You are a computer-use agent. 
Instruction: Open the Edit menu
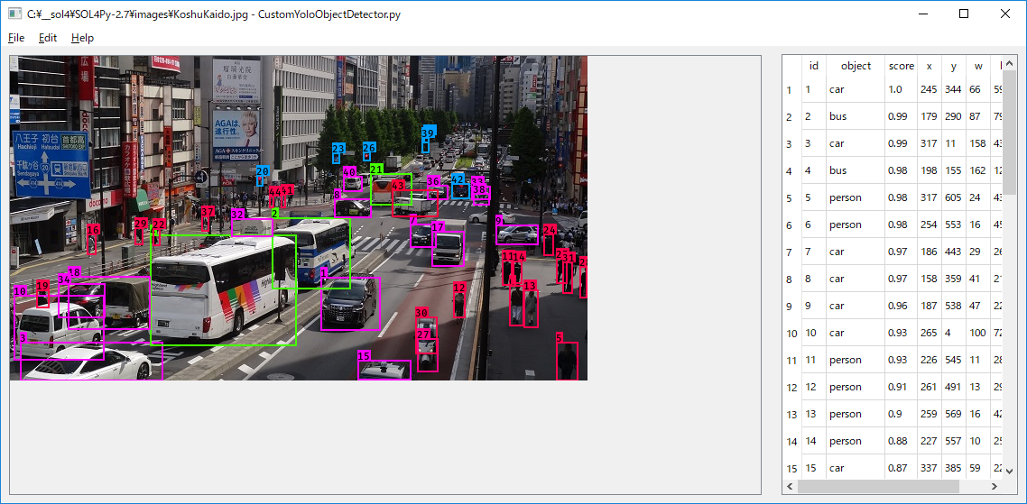[48, 38]
